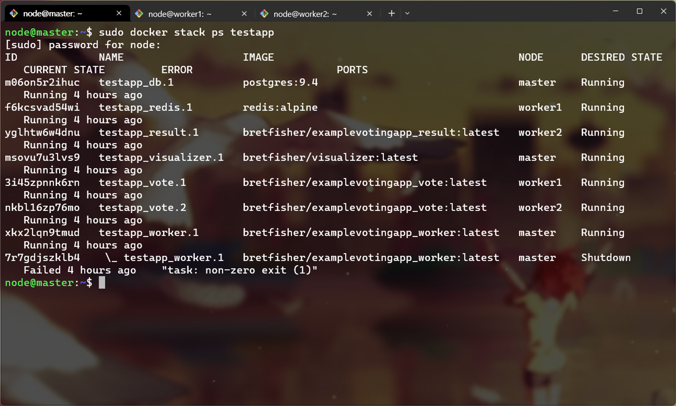Click the PORTS column header

(x=352, y=70)
